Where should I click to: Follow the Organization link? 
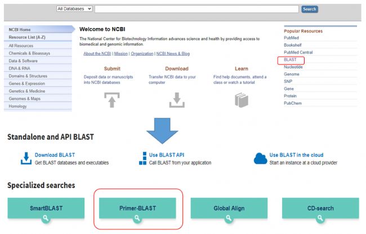(x=142, y=53)
